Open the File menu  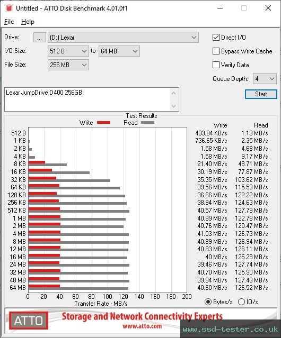click(9, 22)
